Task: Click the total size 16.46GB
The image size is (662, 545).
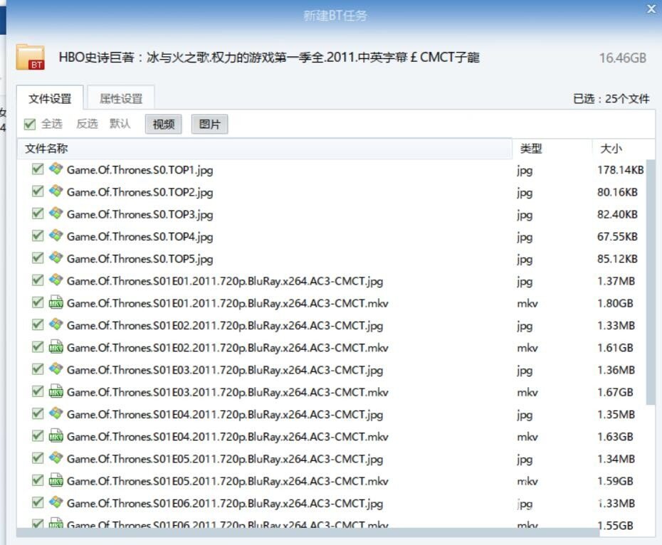Action: click(623, 58)
